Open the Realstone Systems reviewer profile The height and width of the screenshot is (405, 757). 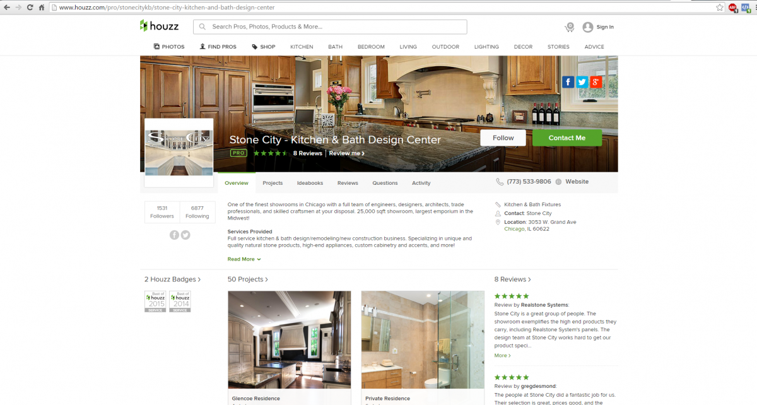(x=544, y=305)
